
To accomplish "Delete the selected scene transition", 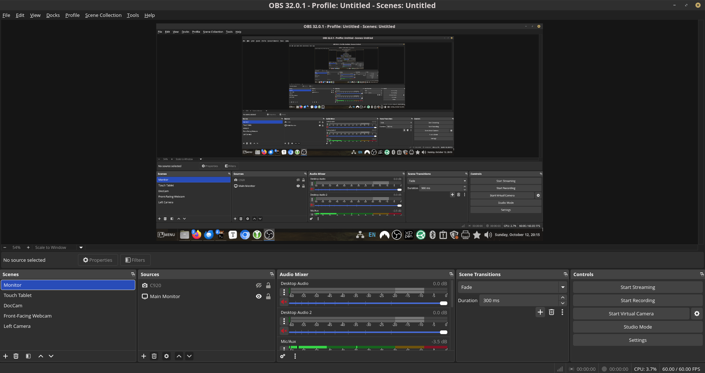I will pos(551,312).
